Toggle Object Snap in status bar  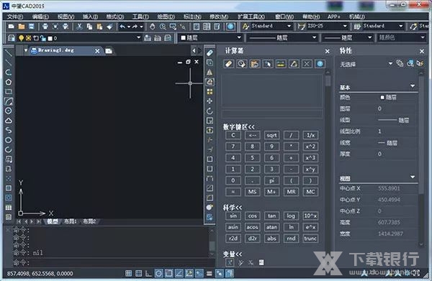coord(169,273)
